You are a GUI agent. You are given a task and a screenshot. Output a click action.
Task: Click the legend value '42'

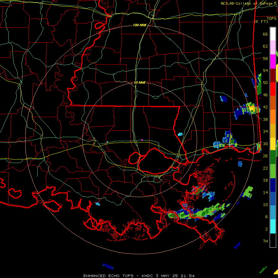click(265, 107)
